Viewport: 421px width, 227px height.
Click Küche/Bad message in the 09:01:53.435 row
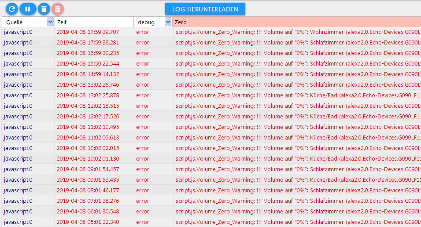[298, 180]
